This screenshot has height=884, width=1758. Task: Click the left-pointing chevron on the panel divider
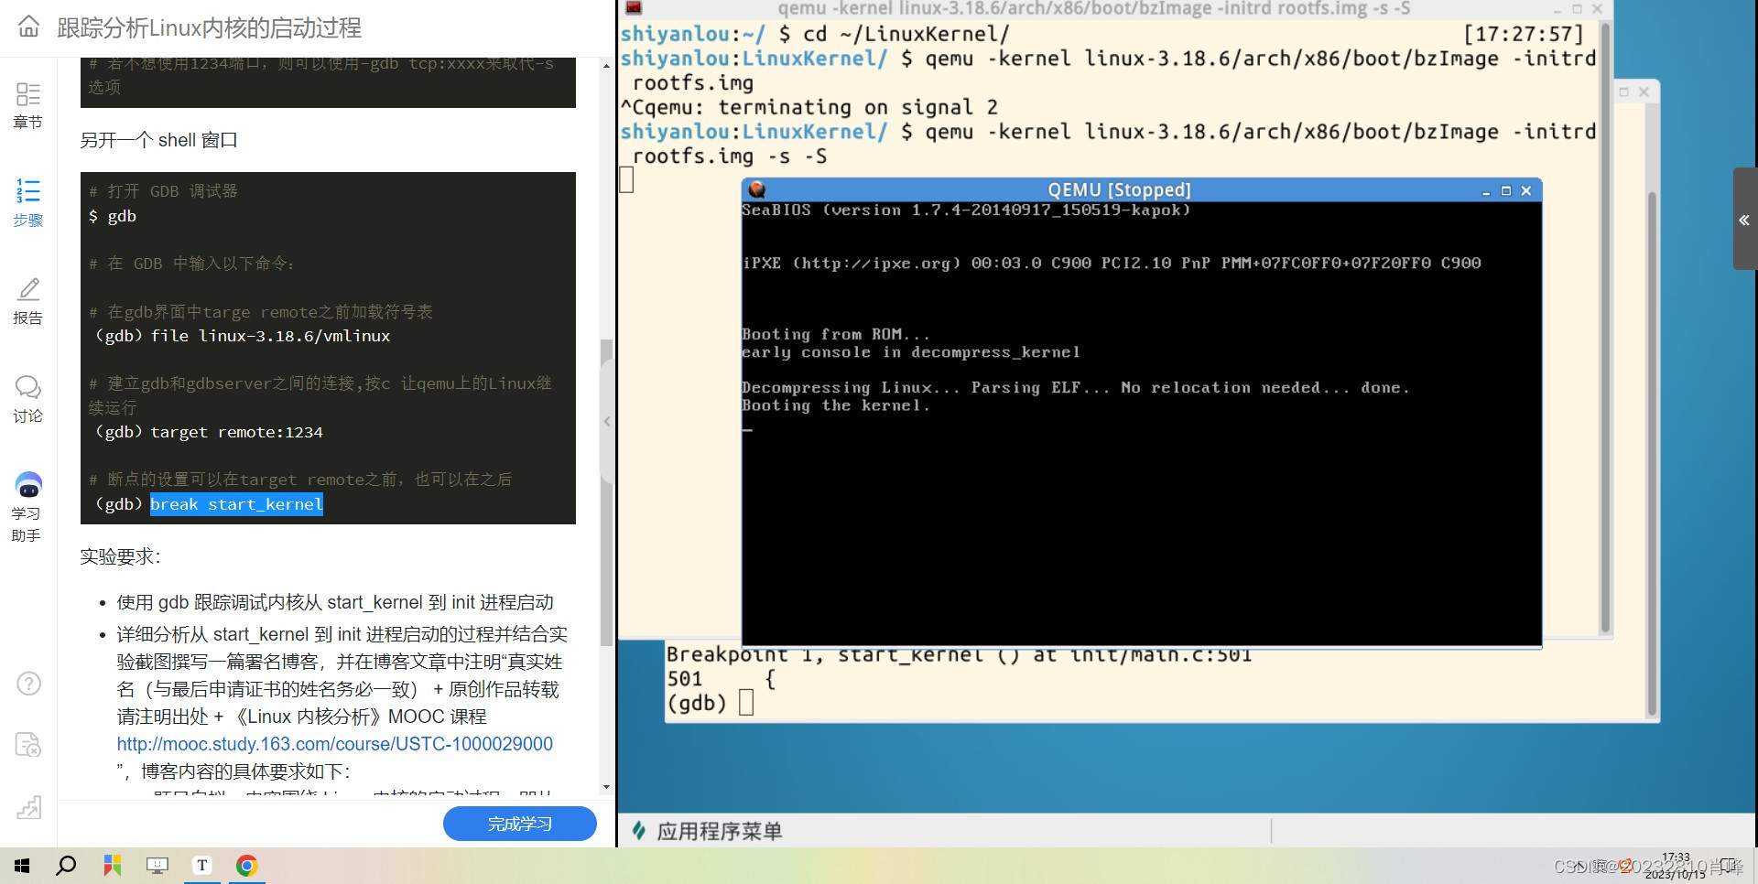pos(606,421)
